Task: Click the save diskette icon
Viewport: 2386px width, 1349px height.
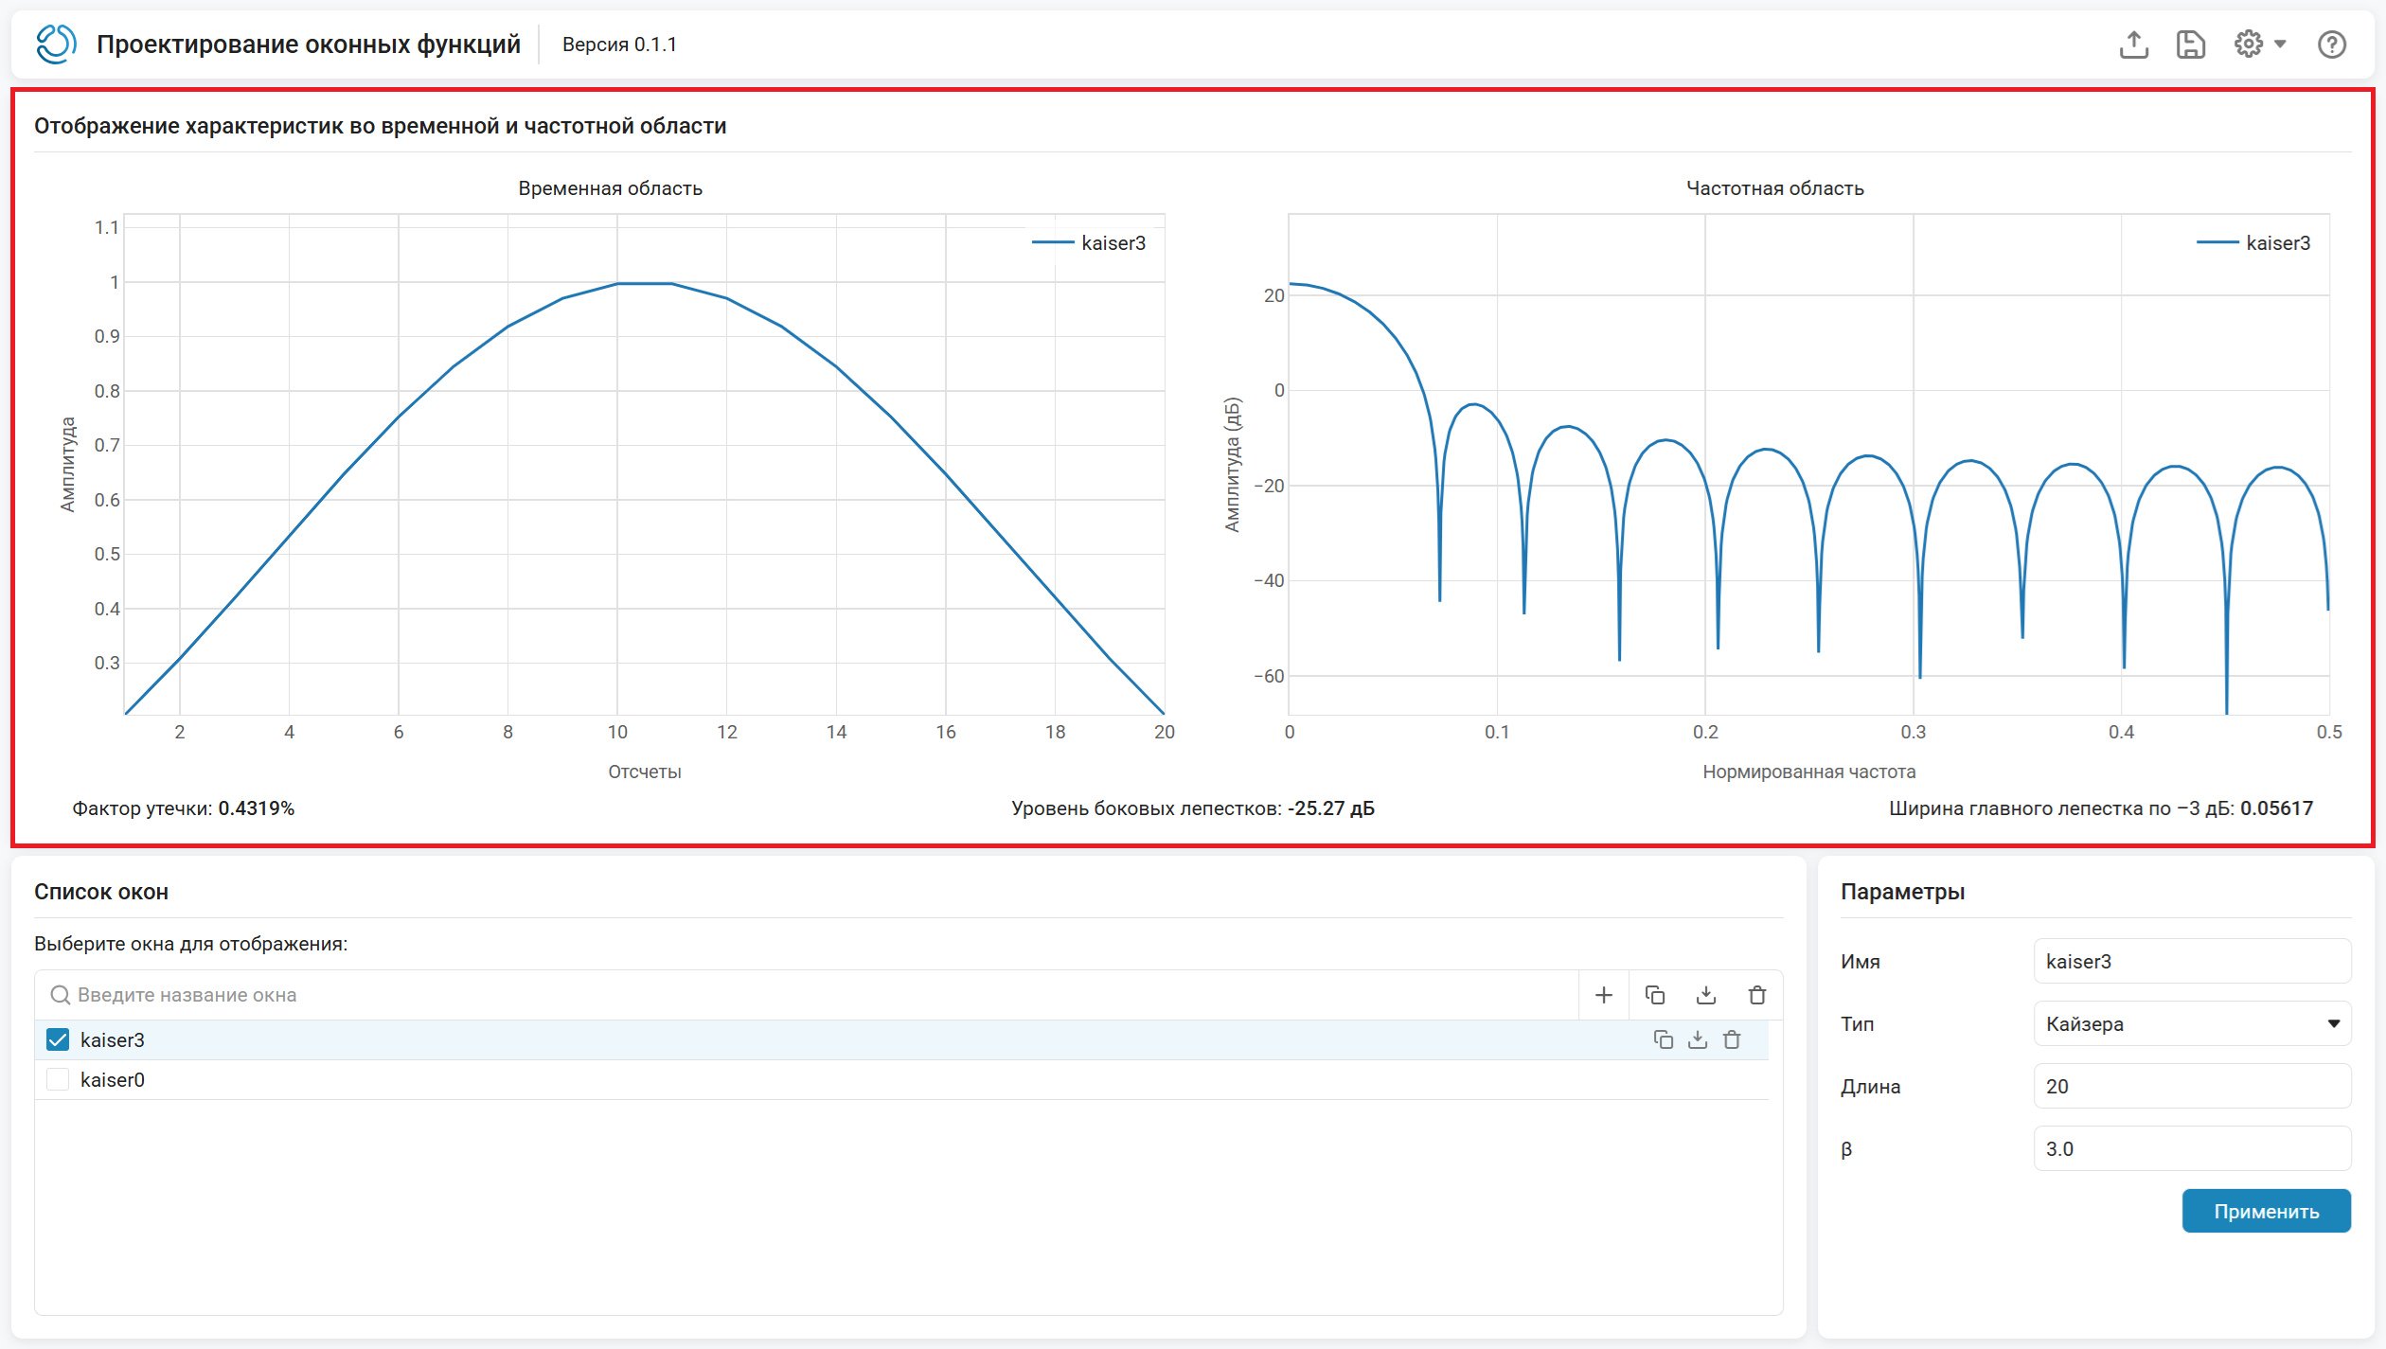Action: coord(2191,44)
